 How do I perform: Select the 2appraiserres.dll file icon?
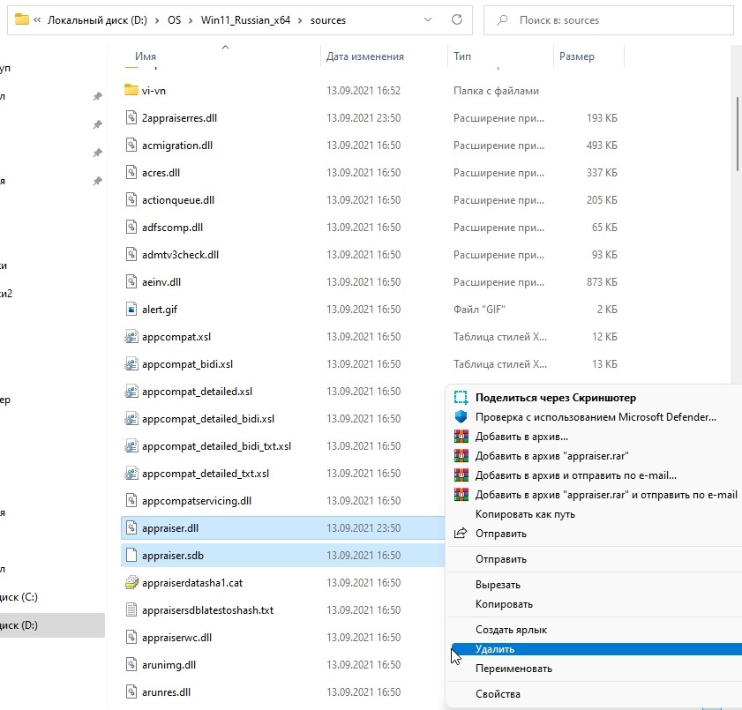(x=131, y=117)
